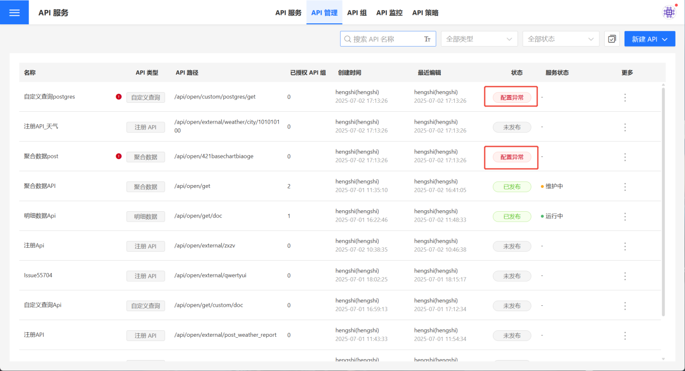The height and width of the screenshot is (371, 685).
Task: Click the batch select icon button
Action: [x=612, y=39]
